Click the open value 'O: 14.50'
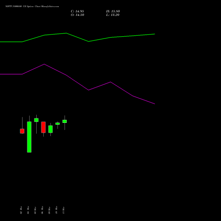Screen dimensions: 221x221 click(x=77, y=15)
